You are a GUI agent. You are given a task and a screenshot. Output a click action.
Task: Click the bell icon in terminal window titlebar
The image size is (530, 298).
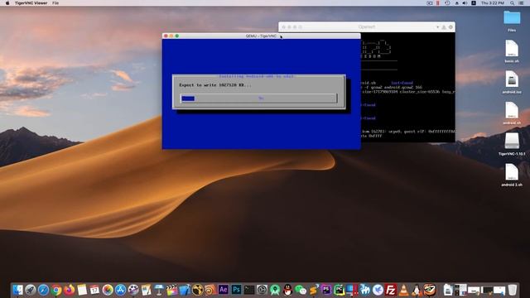coord(444,27)
